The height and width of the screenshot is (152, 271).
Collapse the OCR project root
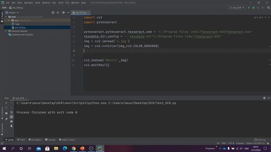coord(6,17)
